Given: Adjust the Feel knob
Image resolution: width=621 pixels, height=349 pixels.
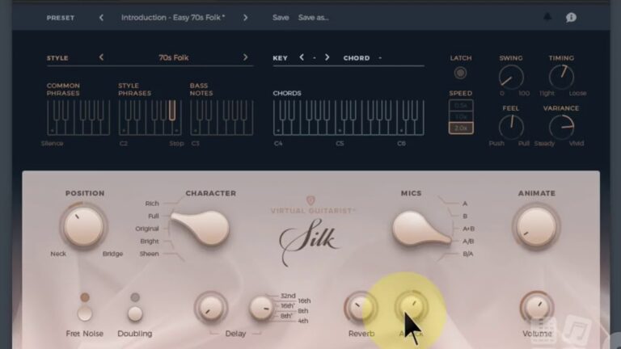Looking at the screenshot, I should click(511, 127).
